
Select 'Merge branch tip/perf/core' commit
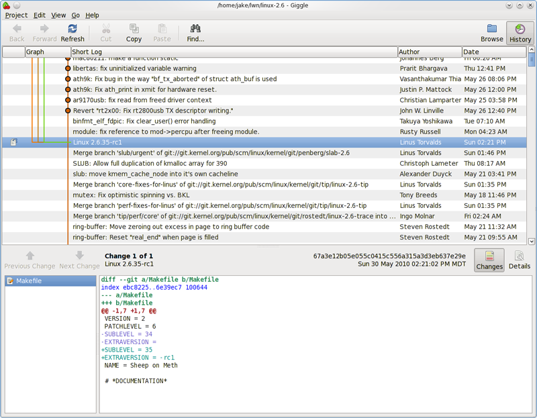(x=264, y=216)
